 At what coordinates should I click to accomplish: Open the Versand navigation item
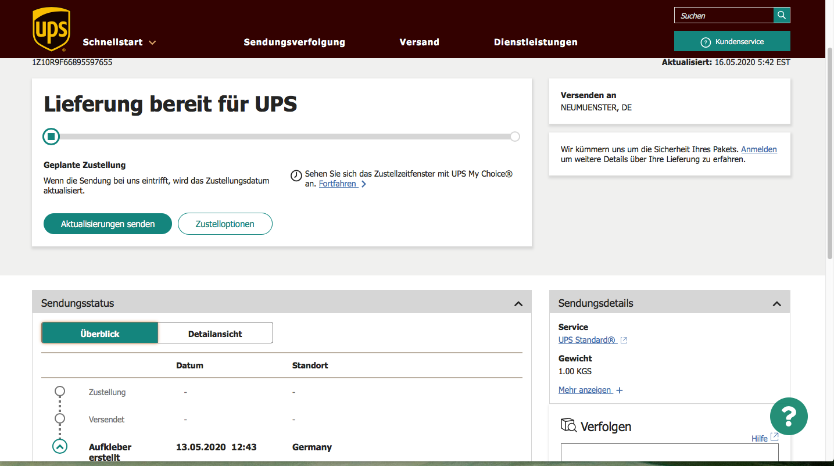pos(419,42)
